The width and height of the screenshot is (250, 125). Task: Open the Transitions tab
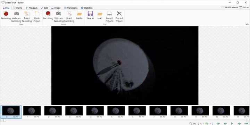pos(70,8)
